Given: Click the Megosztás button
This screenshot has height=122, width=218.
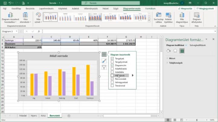Looking at the screenshot, I should 185,9.
